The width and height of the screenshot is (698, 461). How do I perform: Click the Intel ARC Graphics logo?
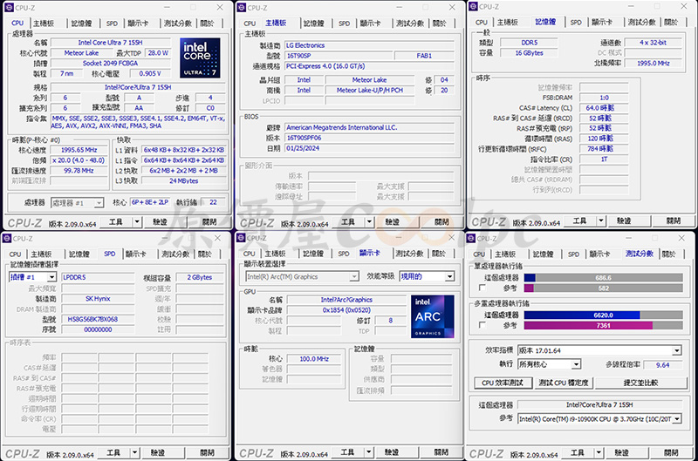click(x=432, y=316)
